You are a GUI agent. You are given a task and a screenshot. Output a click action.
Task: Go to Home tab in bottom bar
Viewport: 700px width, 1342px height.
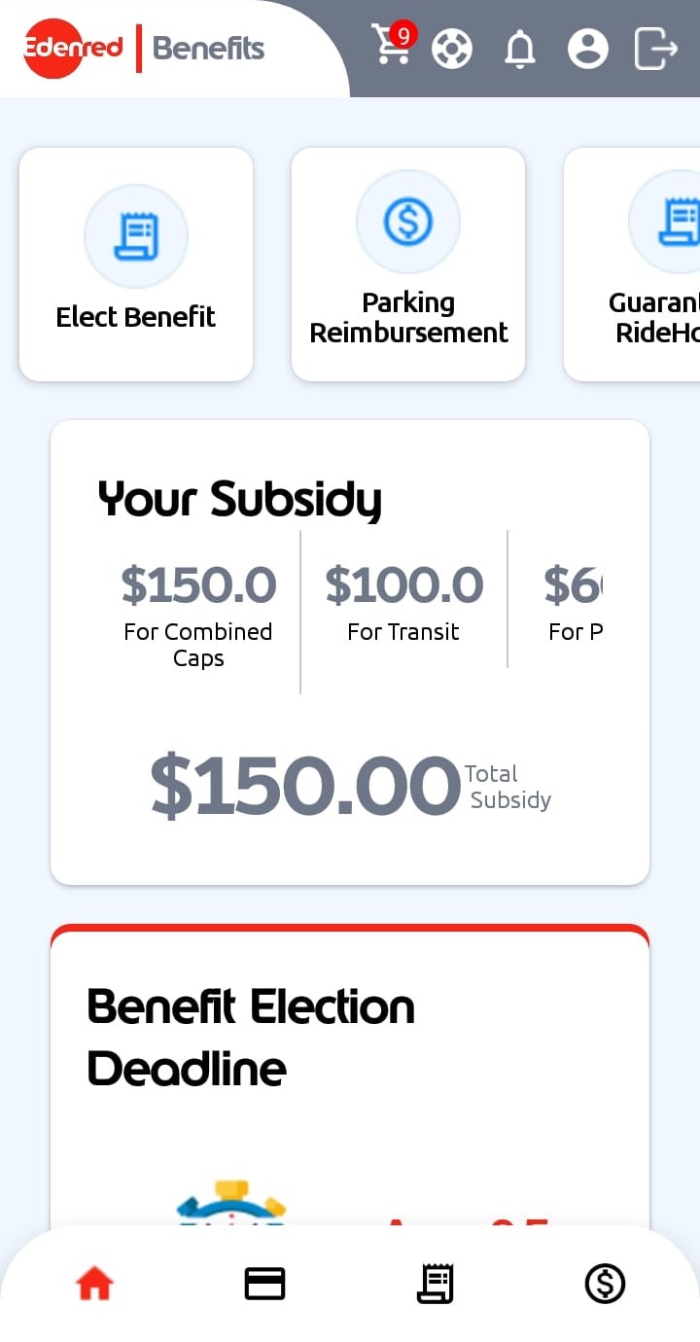click(x=95, y=1284)
